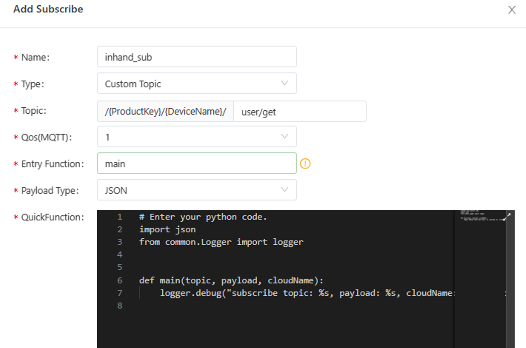526x348 pixels.
Task: Focus the Name field containing inhand_sub
Action: coord(196,57)
